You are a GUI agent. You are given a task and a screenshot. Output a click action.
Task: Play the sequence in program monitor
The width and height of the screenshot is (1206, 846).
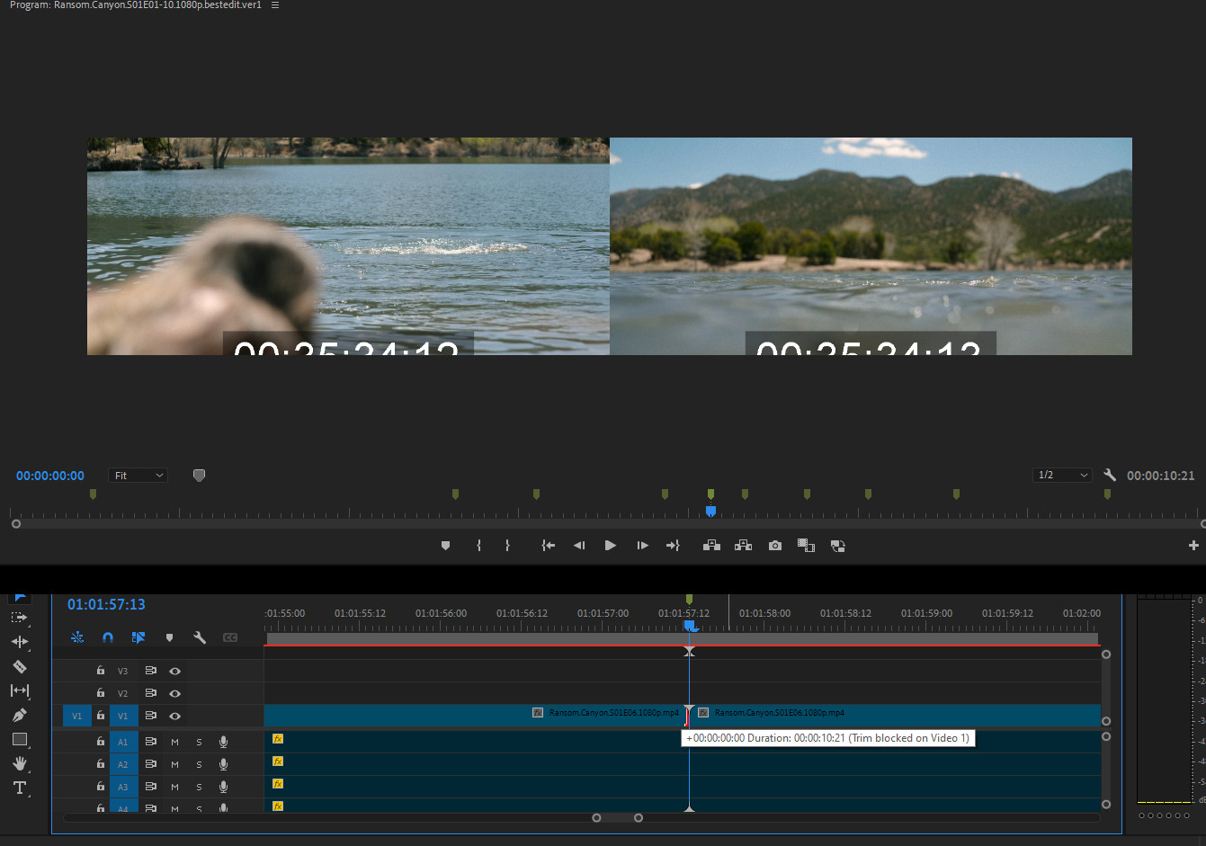tap(610, 546)
